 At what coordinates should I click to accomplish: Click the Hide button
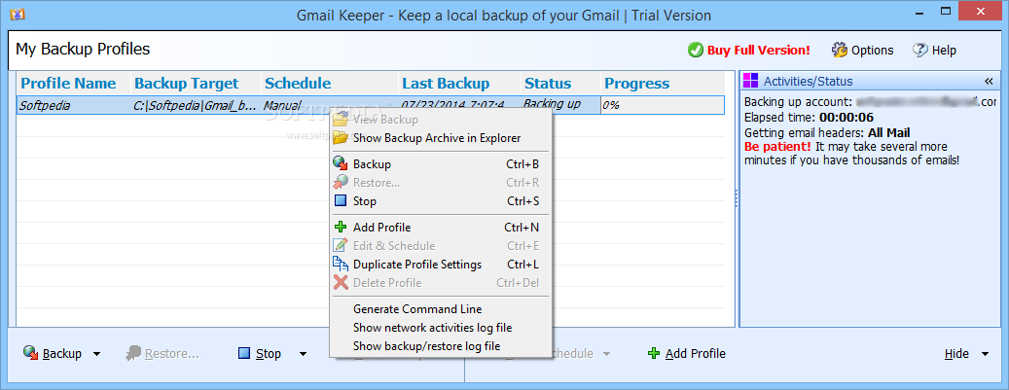(956, 353)
